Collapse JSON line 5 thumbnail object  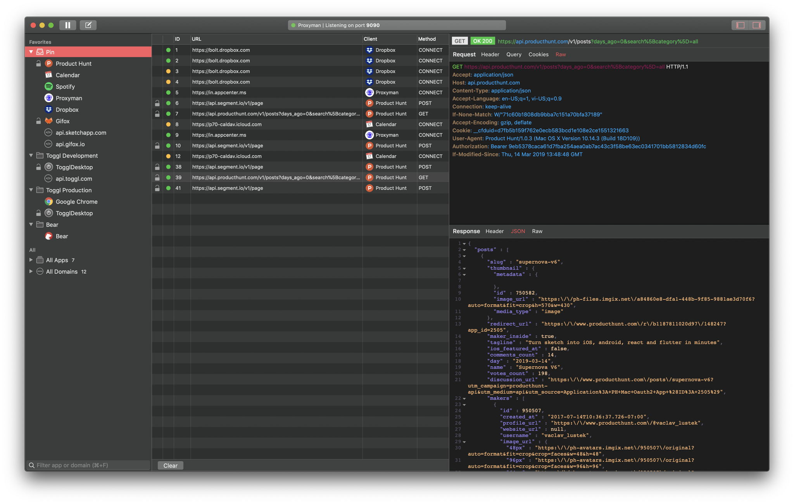click(x=464, y=268)
